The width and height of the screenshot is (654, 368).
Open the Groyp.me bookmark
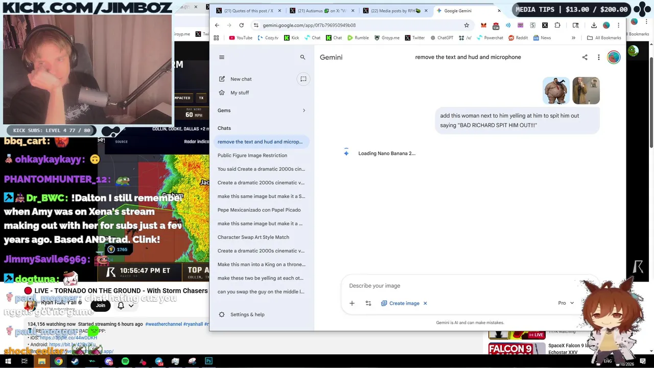387,38
